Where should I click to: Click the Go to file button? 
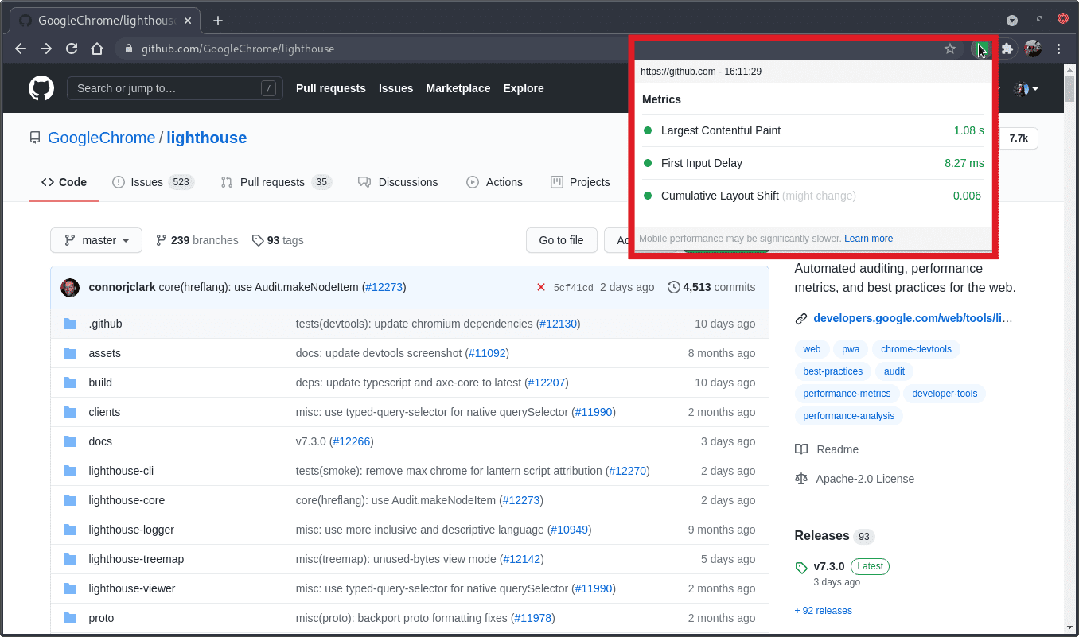(561, 240)
